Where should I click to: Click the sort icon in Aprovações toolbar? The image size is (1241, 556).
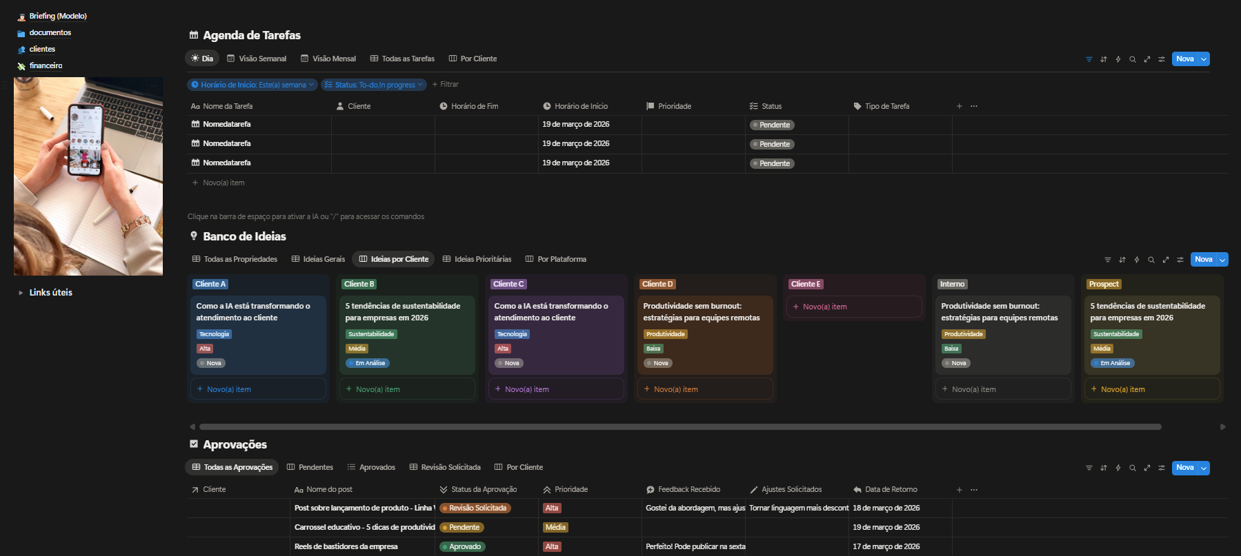[x=1104, y=468]
